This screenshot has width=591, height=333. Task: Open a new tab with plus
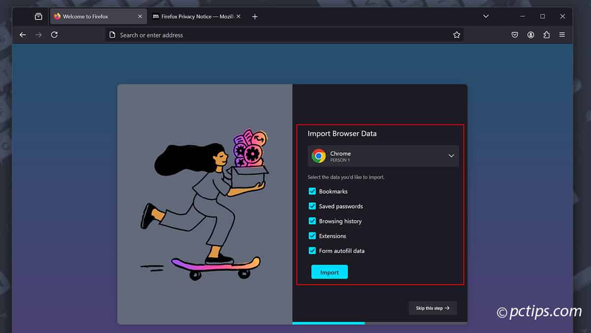[255, 16]
